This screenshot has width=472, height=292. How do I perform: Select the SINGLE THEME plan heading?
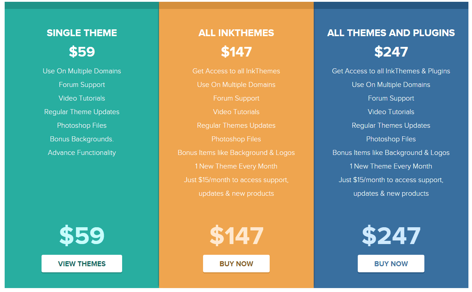(82, 33)
